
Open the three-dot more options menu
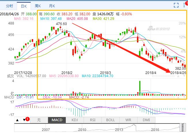click(184, 5)
